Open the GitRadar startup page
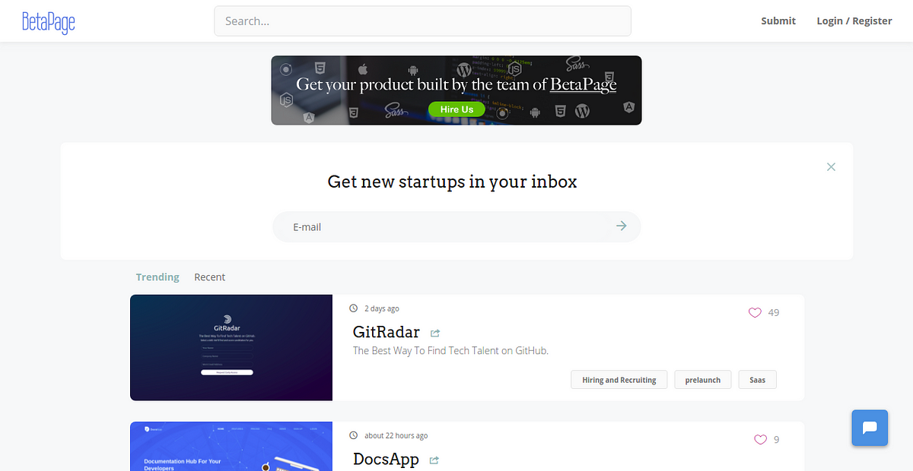913x471 pixels. (x=386, y=332)
